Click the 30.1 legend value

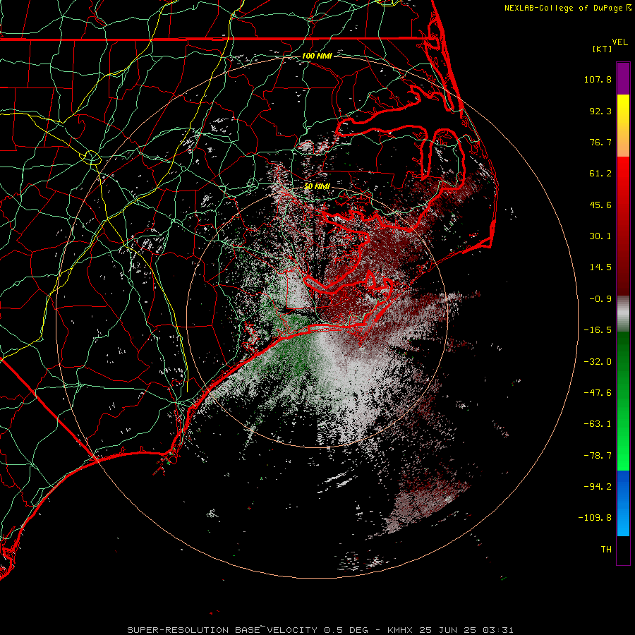tap(600, 236)
